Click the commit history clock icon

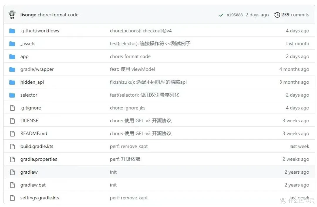tap(277, 15)
